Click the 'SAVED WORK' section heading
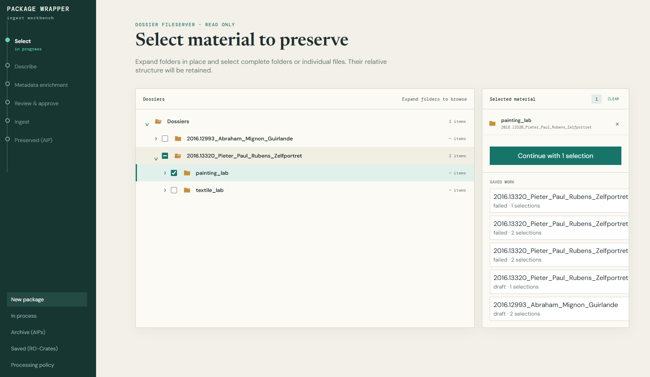Screen dimensions: 650x377 [x=502, y=182]
